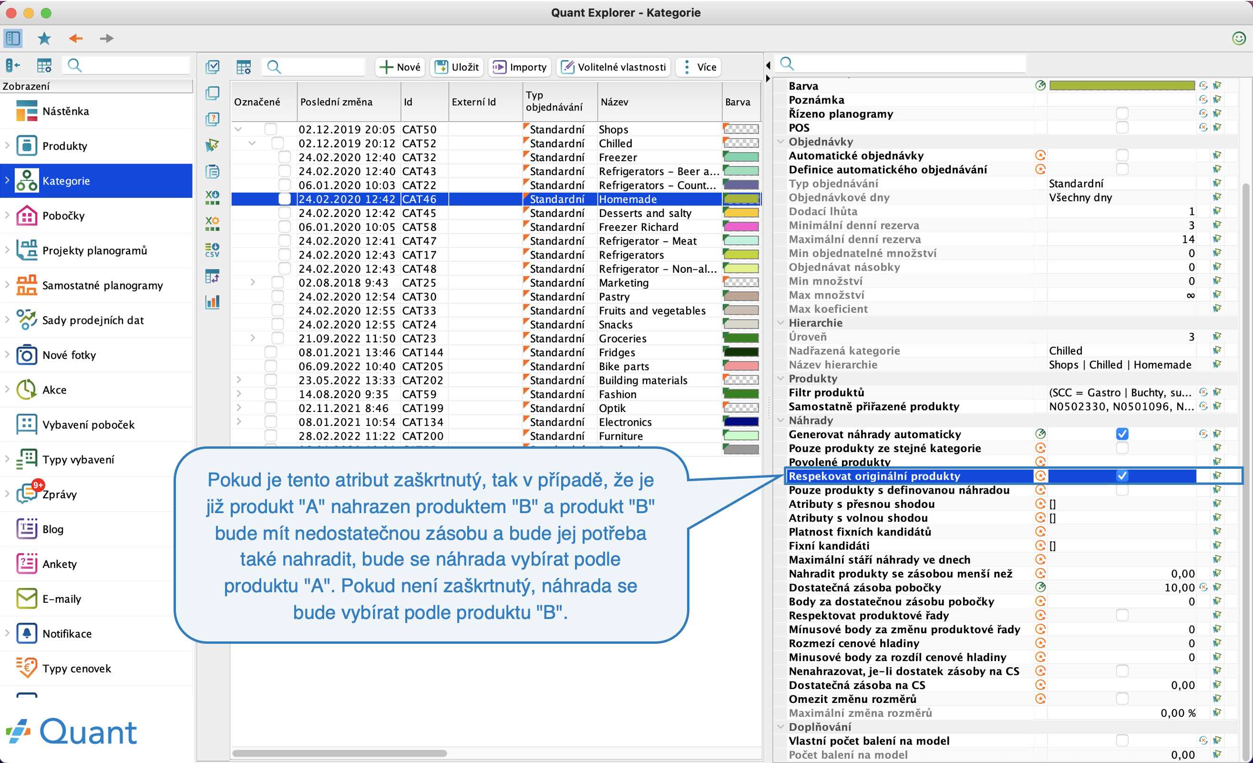Click the Nové button

tap(400, 67)
